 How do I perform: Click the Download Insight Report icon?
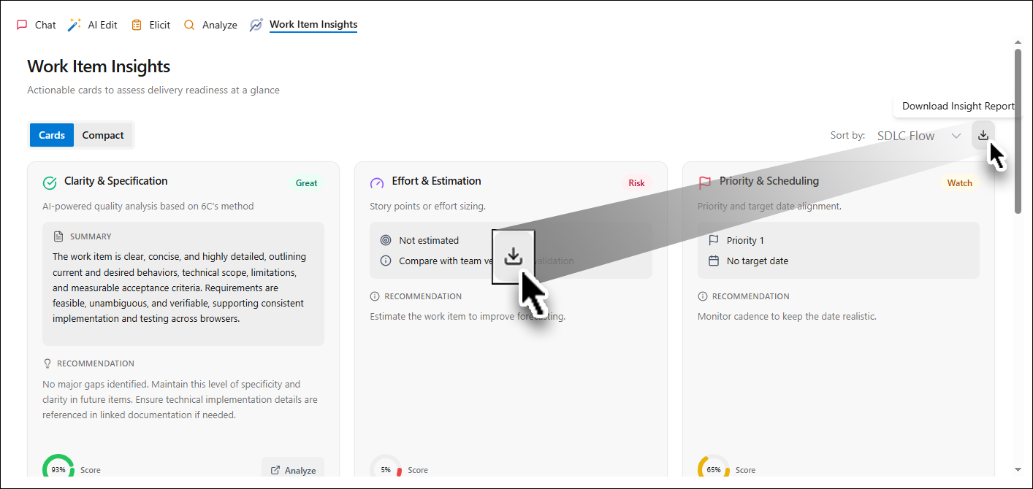[x=983, y=135]
